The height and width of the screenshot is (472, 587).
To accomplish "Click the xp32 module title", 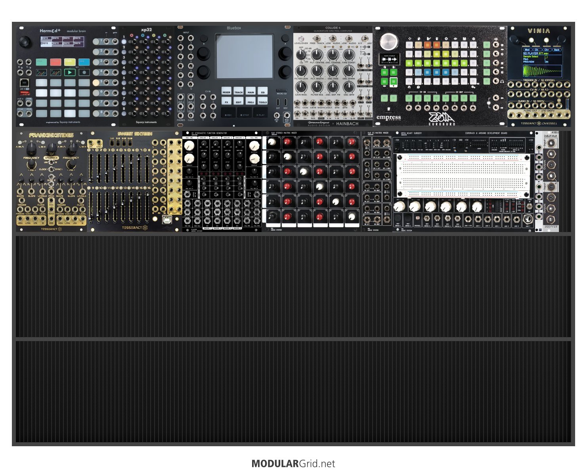I will 146,30.
